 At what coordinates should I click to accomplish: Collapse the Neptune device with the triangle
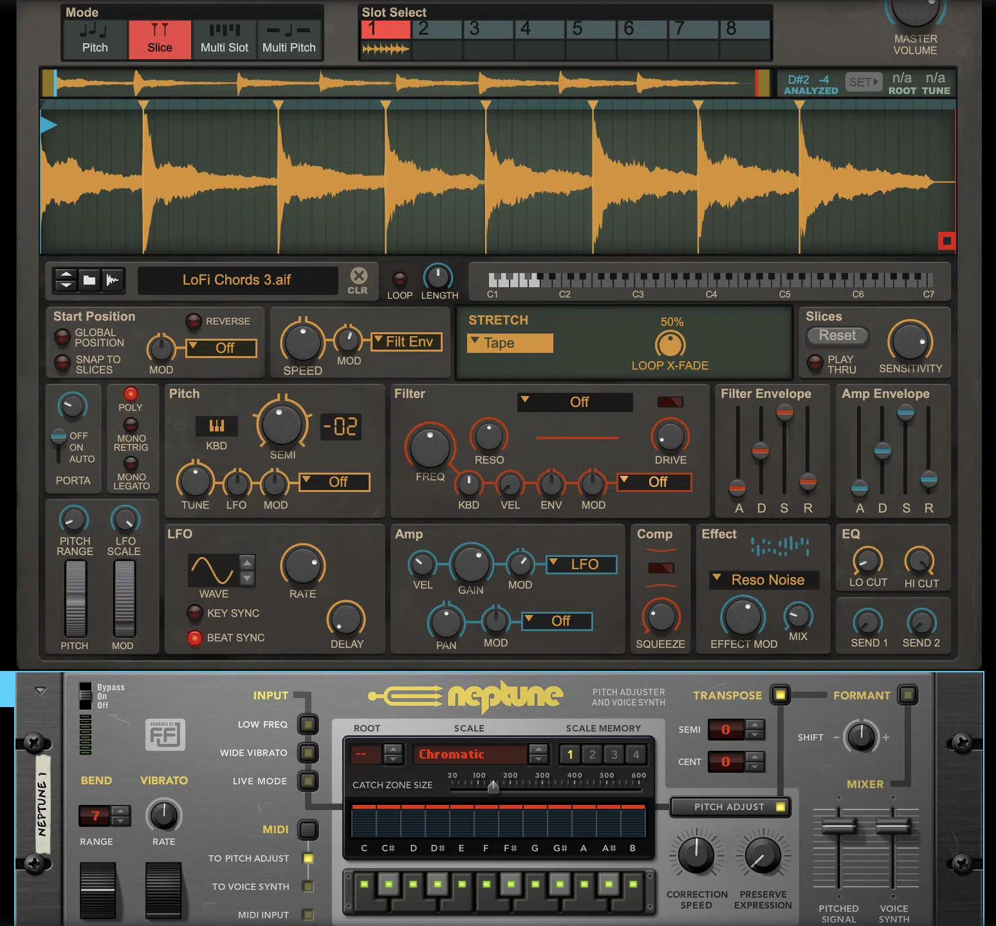tap(41, 691)
